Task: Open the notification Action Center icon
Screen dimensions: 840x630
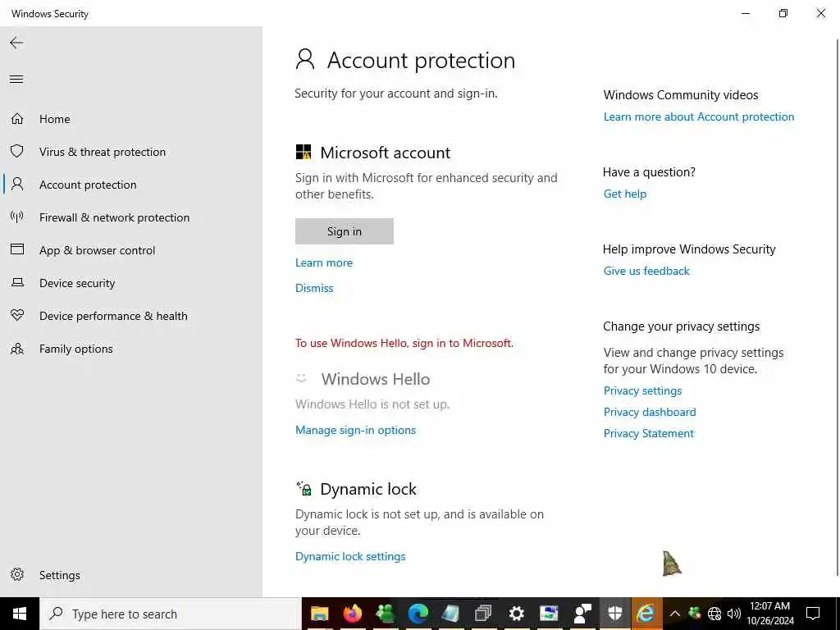Action: tap(813, 614)
